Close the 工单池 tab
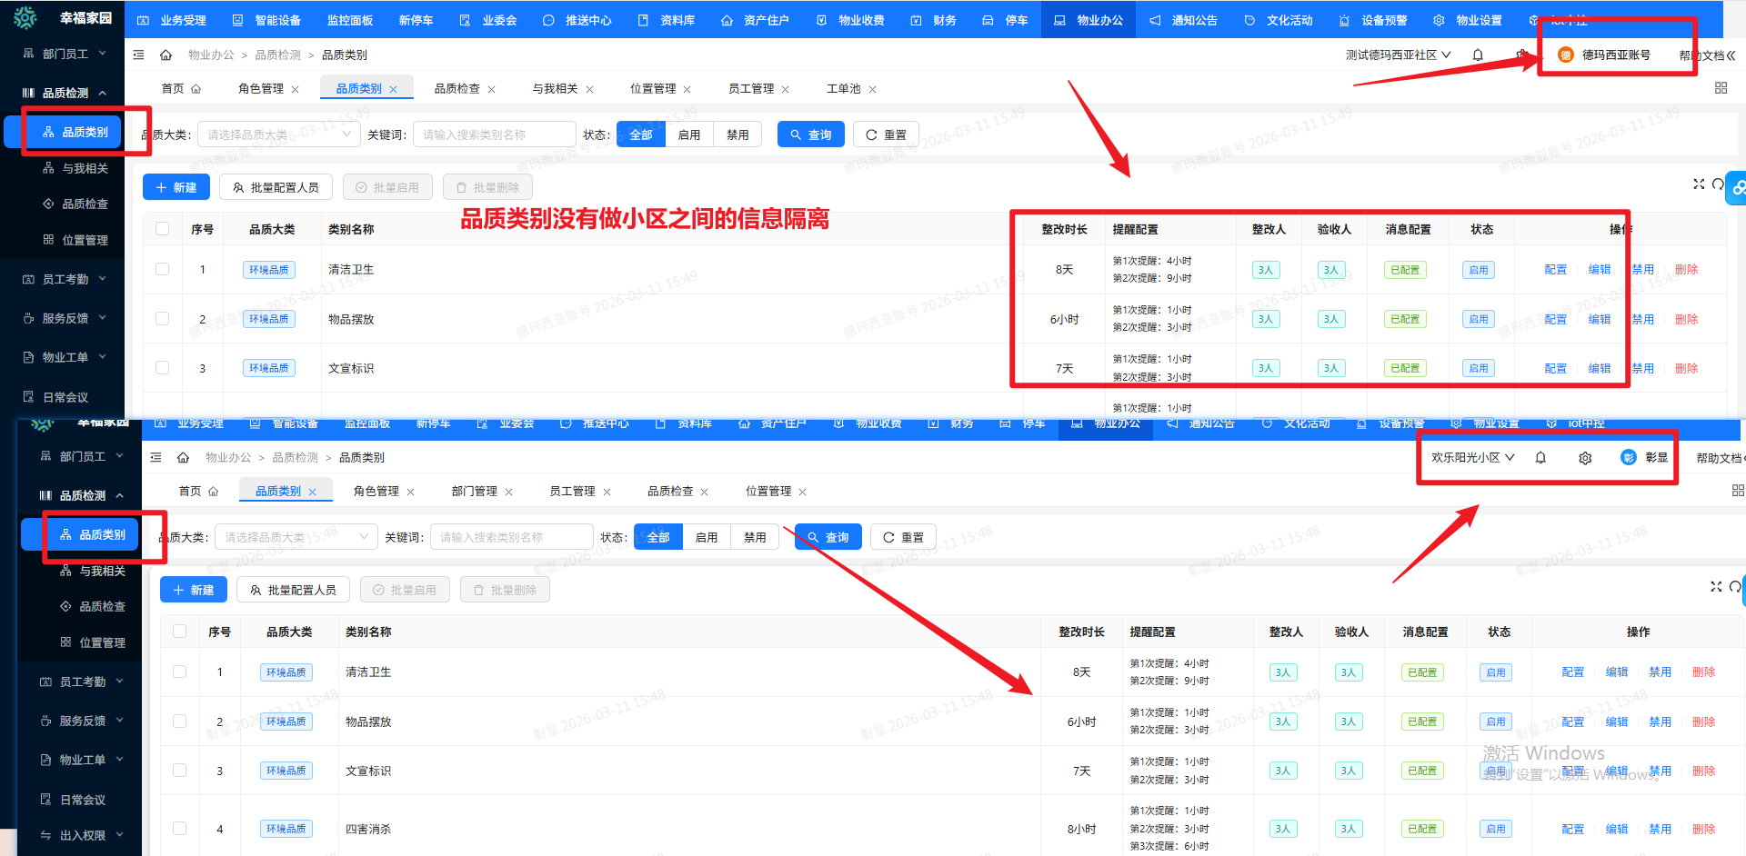 [872, 89]
